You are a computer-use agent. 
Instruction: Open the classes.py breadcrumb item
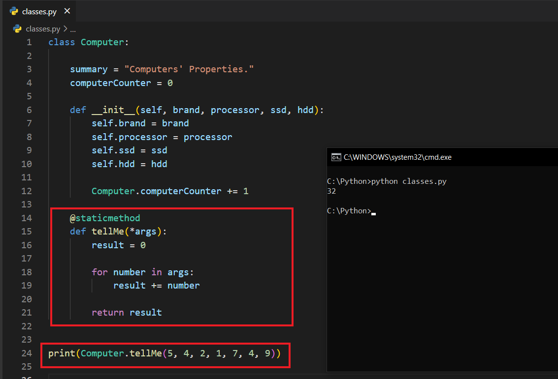[x=42, y=29]
